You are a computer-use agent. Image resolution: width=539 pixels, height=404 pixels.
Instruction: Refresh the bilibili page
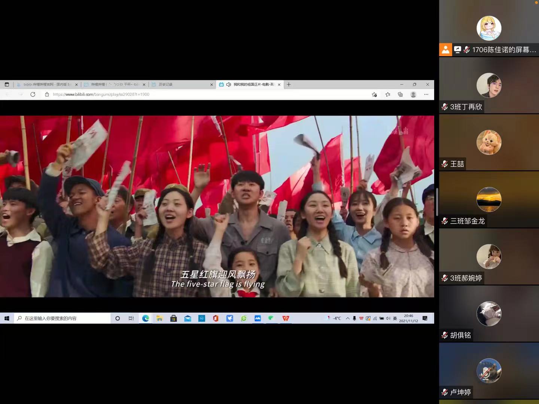coord(33,95)
